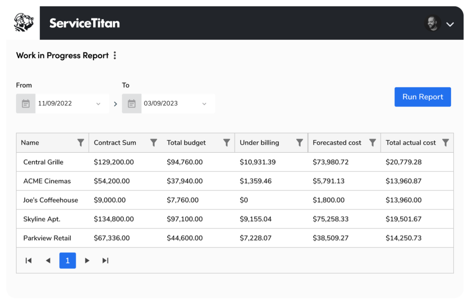Click the From date field 11/09/2022
This screenshot has width=467, height=302.
click(63, 104)
